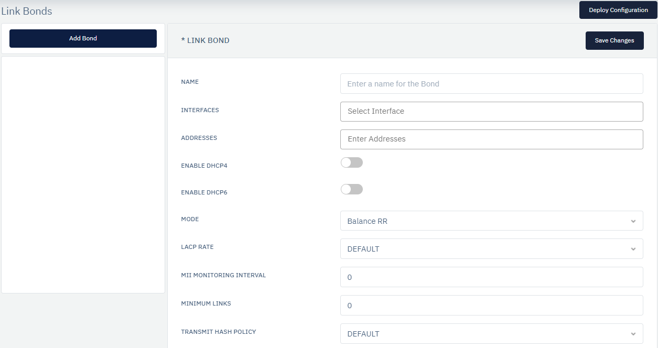658x348 pixels.
Task: Toggle Enable DHCP6 switch
Action: coord(352,189)
